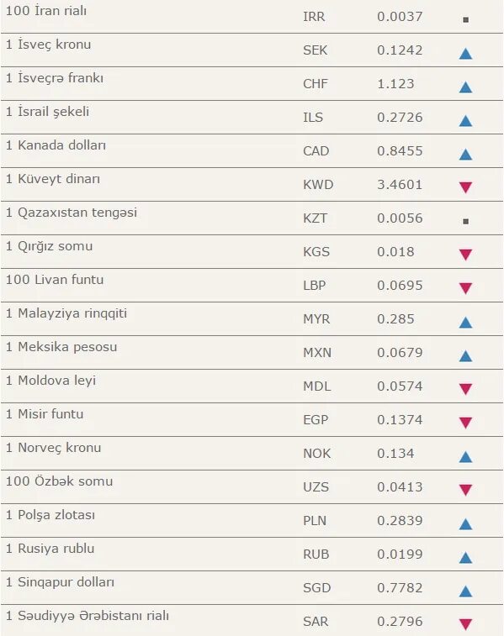
Task: Click the gray square indicator for IRR
Action: click(466, 19)
